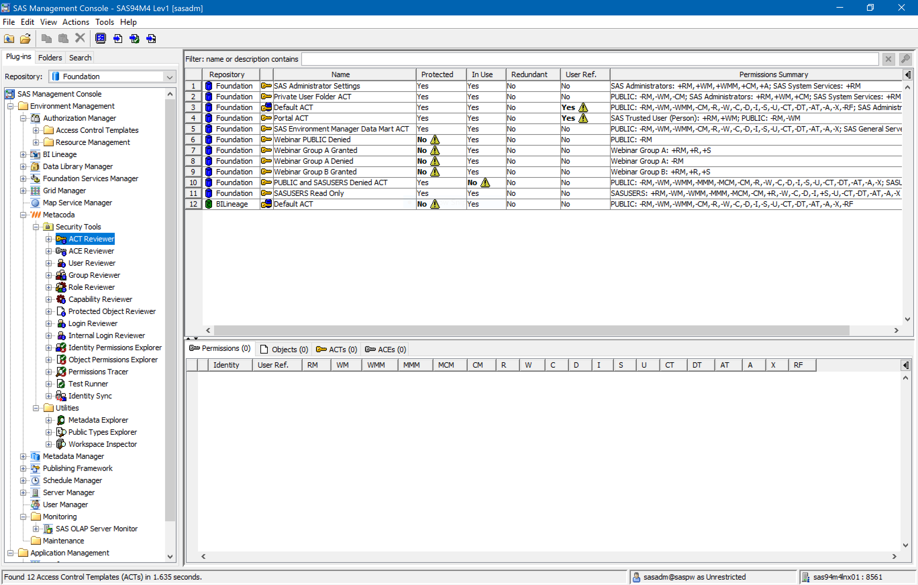Switch to the Folders tab
918x585 pixels.
[50, 58]
